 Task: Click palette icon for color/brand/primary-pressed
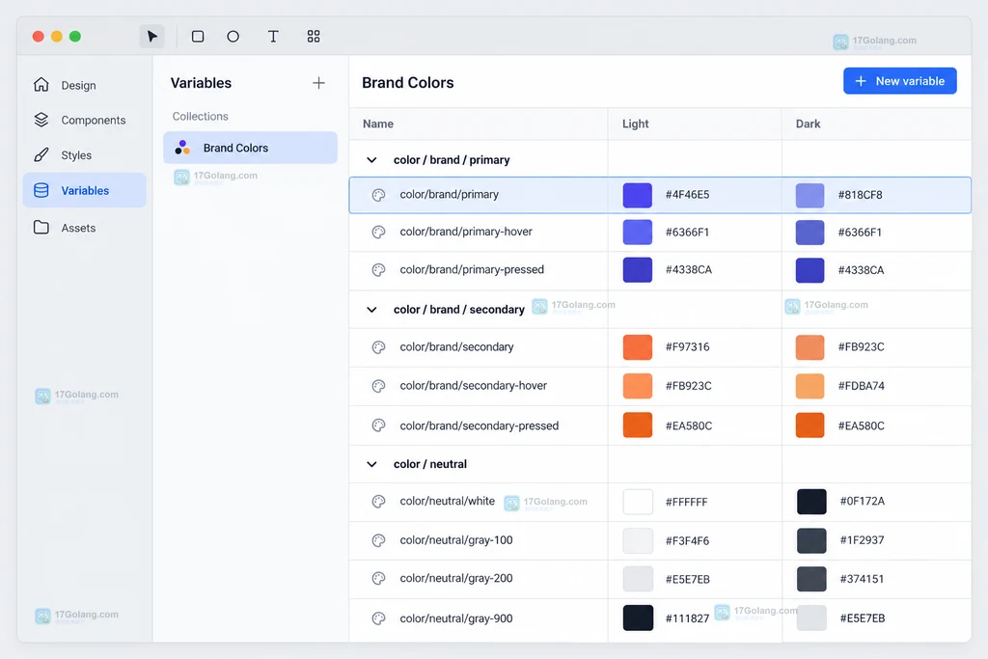[x=378, y=270]
